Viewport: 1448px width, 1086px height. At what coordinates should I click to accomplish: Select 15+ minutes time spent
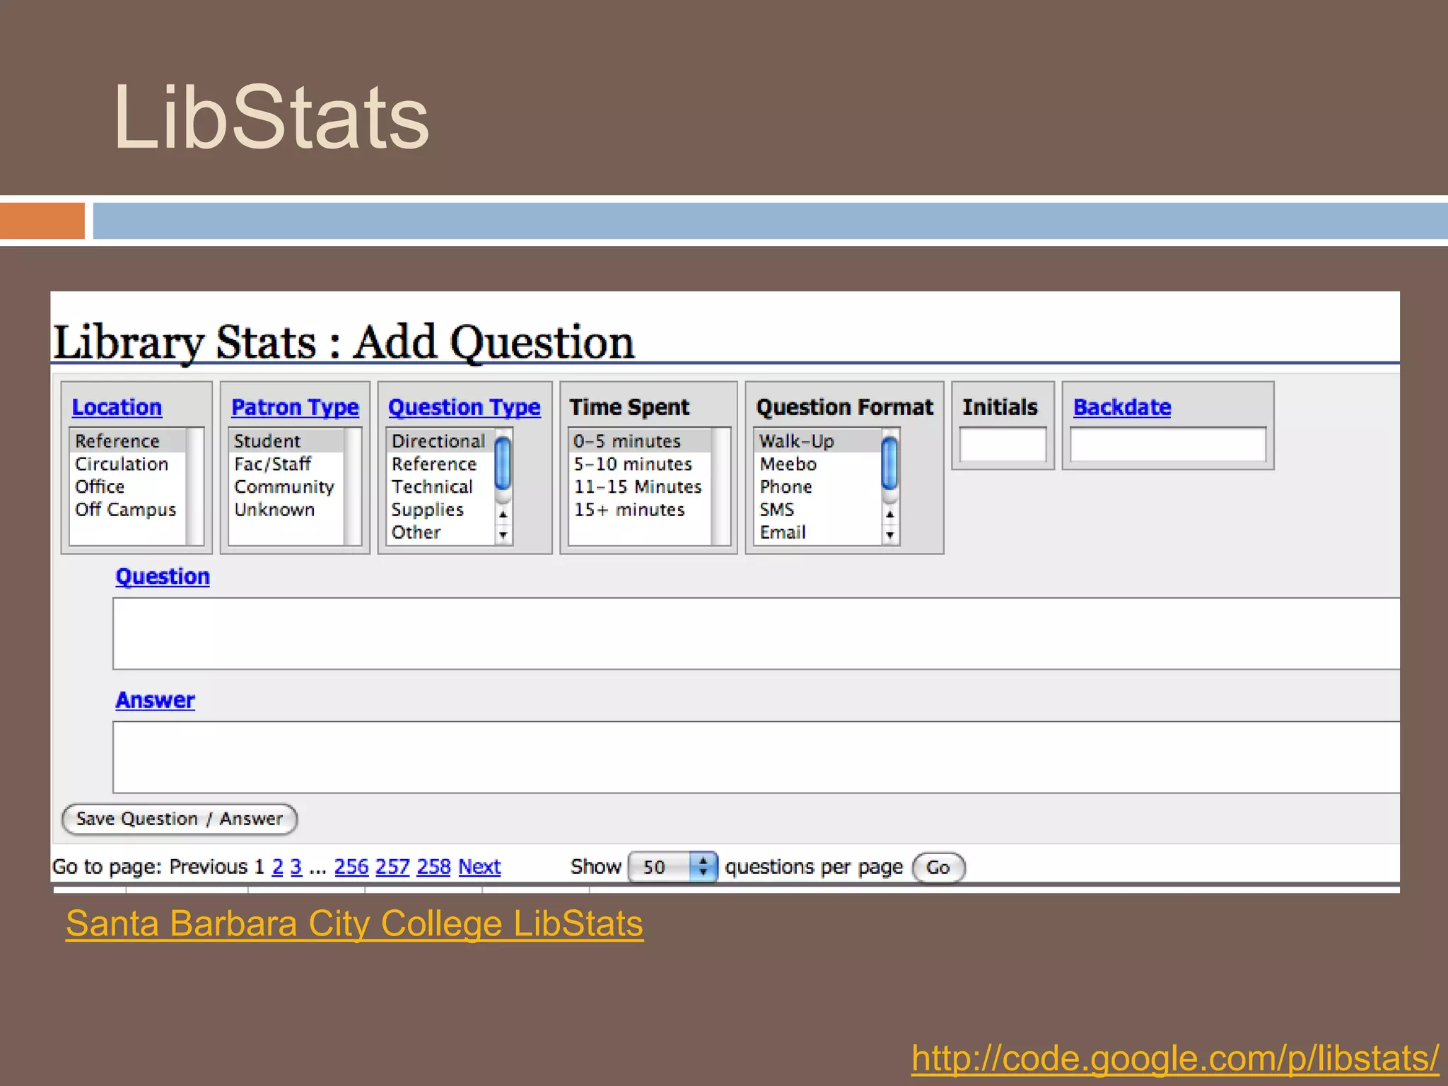640,509
